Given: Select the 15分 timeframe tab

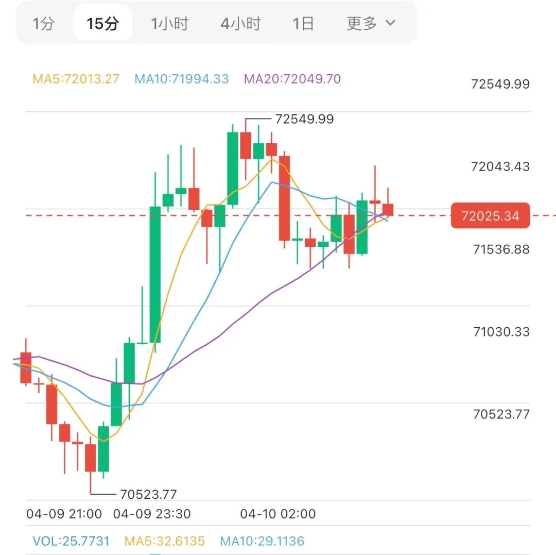Looking at the screenshot, I should tap(103, 23).
